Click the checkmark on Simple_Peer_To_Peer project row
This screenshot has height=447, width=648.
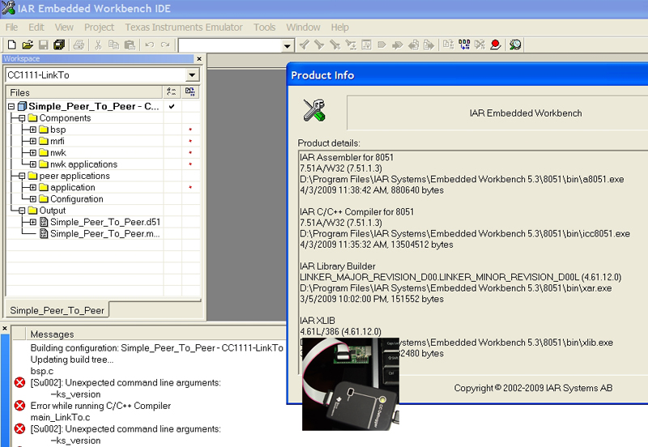coord(172,107)
